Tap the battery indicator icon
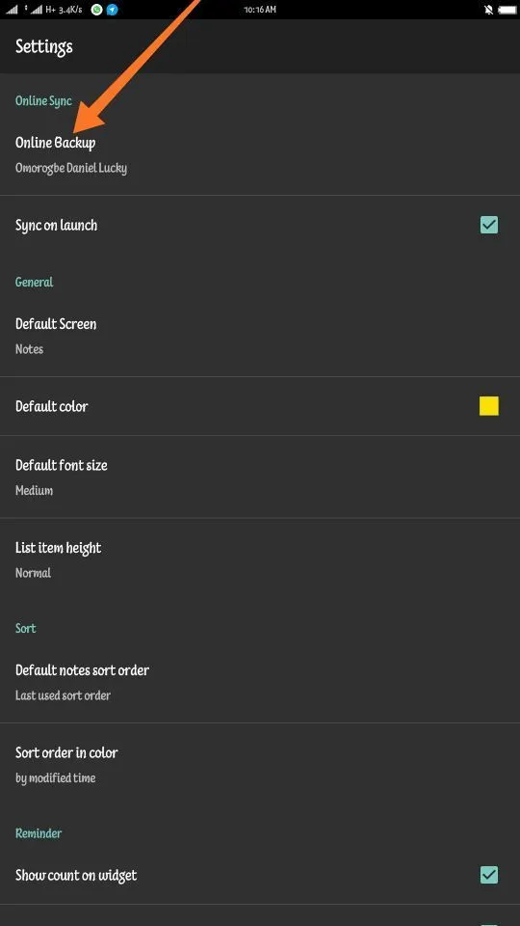The width and height of the screenshot is (520, 926). click(x=507, y=10)
